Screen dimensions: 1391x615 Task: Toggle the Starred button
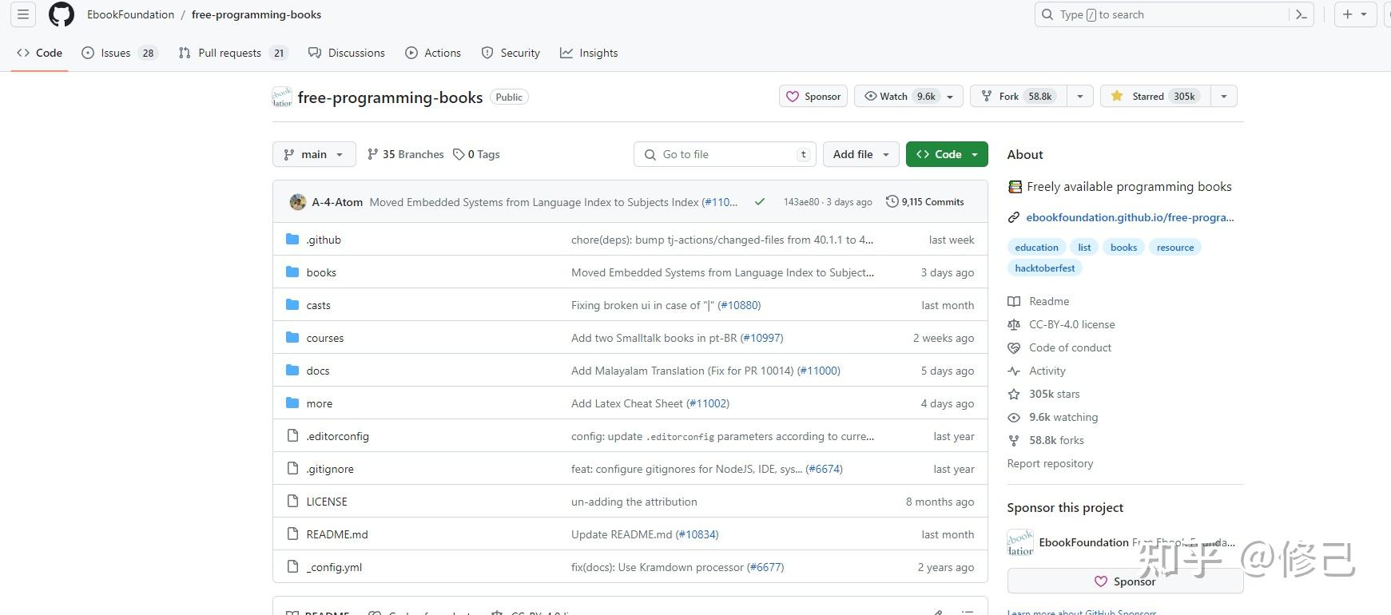pyautogui.click(x=1155, y=96)
